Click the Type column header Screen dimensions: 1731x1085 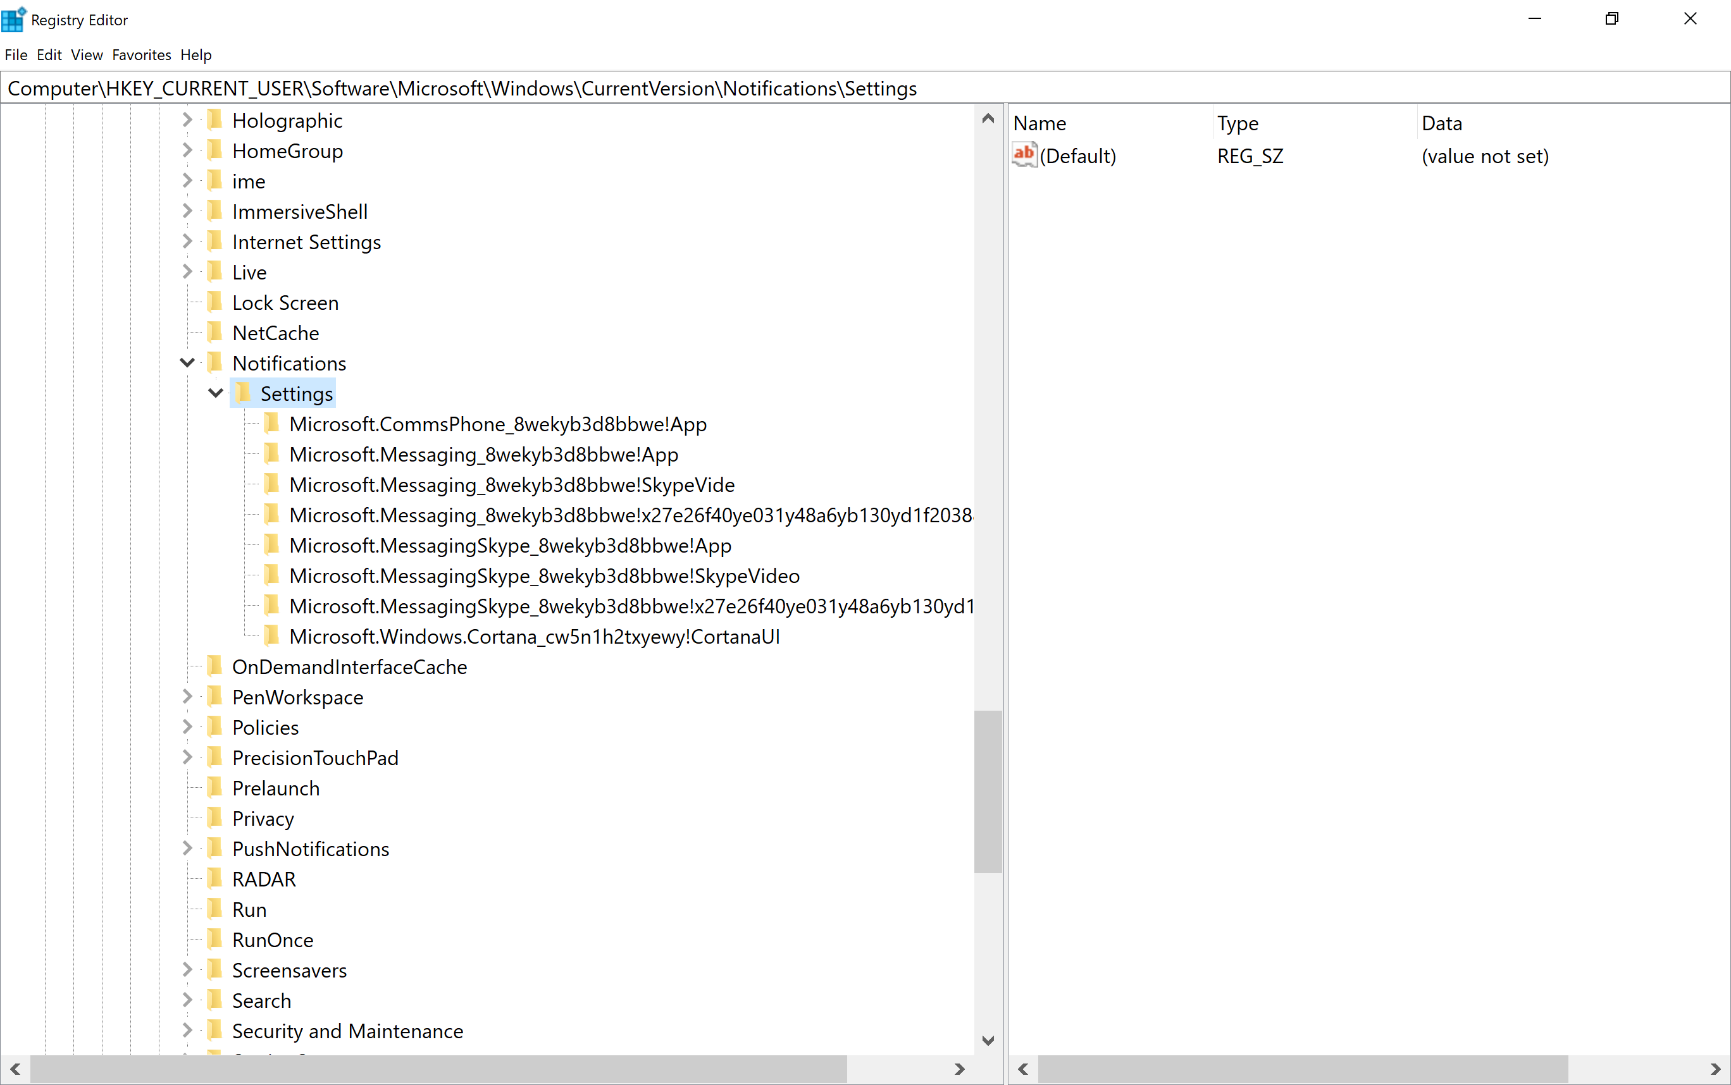(1315, 123)
